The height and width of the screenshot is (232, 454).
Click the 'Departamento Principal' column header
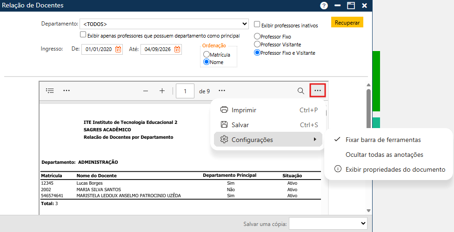click(x=230, y=175)
